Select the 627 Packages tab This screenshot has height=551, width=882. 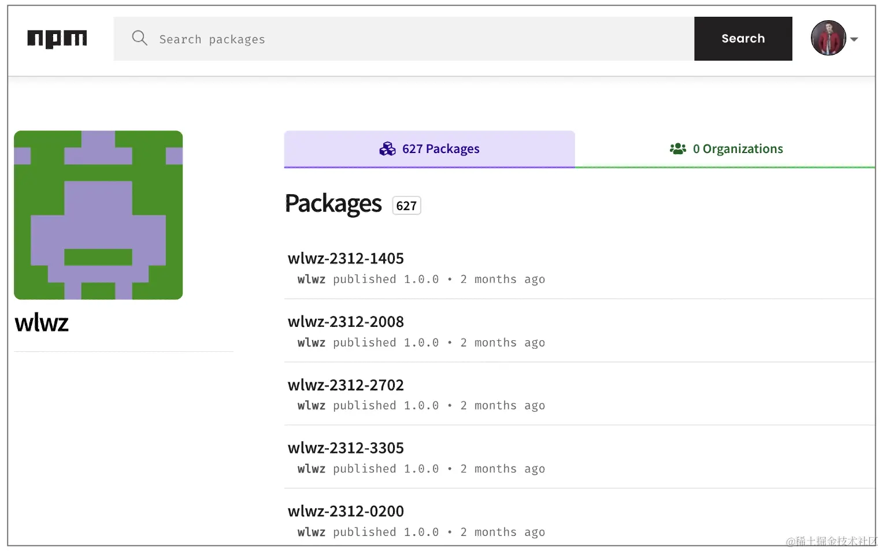click(x=429, y=149)
